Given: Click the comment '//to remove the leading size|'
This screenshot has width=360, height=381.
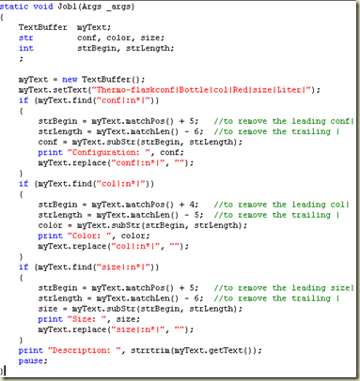Looking at the screenshot, I should tap(284, 288).
